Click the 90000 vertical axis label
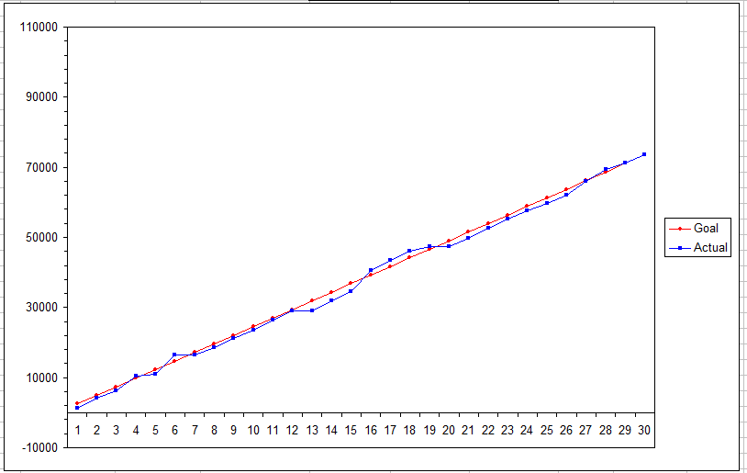 (x=40, y=97)
